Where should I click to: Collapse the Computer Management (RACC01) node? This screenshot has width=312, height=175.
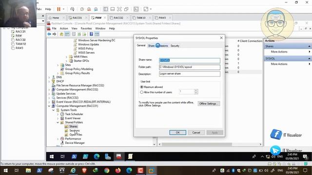pos(49,106)
